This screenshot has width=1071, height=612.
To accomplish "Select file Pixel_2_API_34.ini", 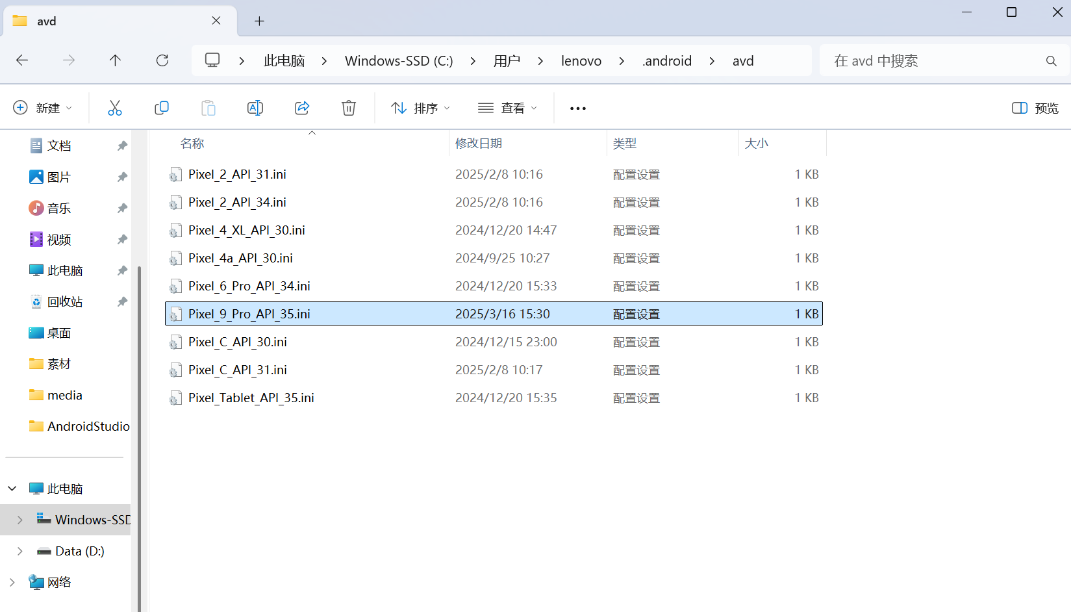I will click(x=494, y=203).
